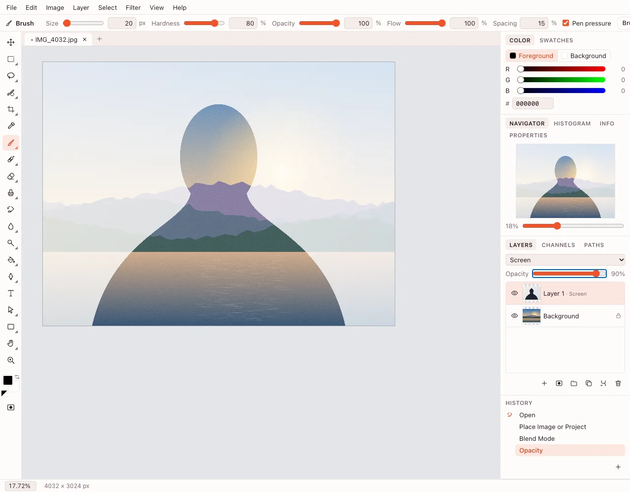This screenshot has height=492, width=630.
Task: Select the Healing Brush bandage tool
Action: [x=11, y=159]
